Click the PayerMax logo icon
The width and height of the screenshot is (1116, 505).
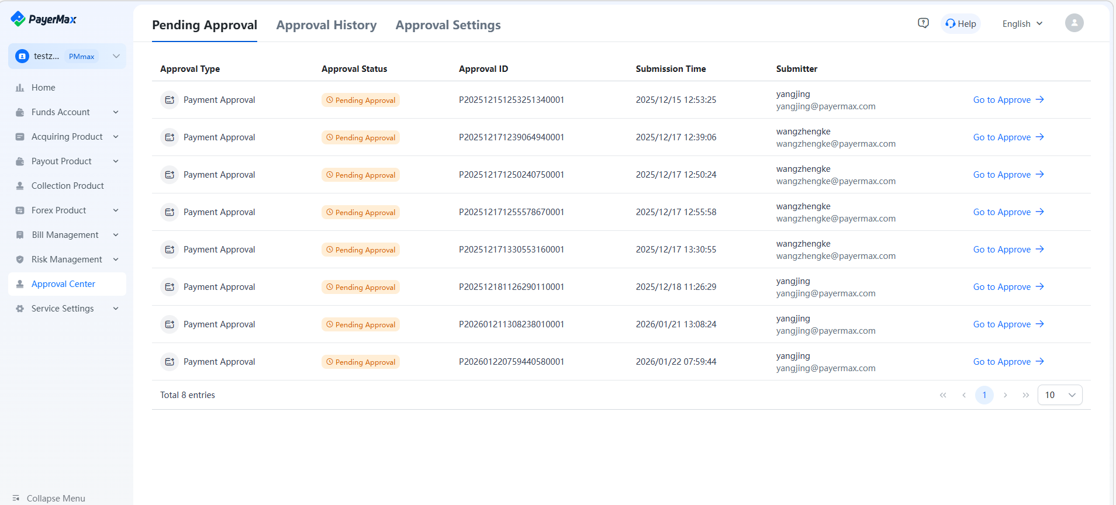pos(18,19)
